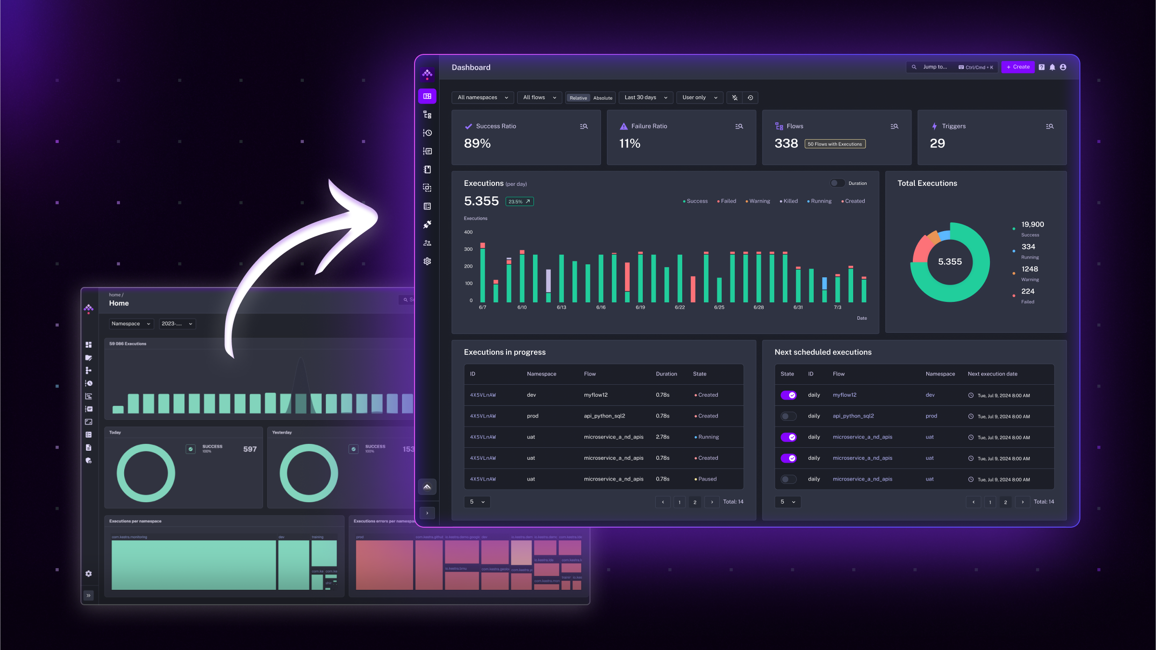Image resolution: width=1156 pixels, height=650 pixels.
Task: Open Blueprints from the sidebar
Action: click(x=427, y=188)
